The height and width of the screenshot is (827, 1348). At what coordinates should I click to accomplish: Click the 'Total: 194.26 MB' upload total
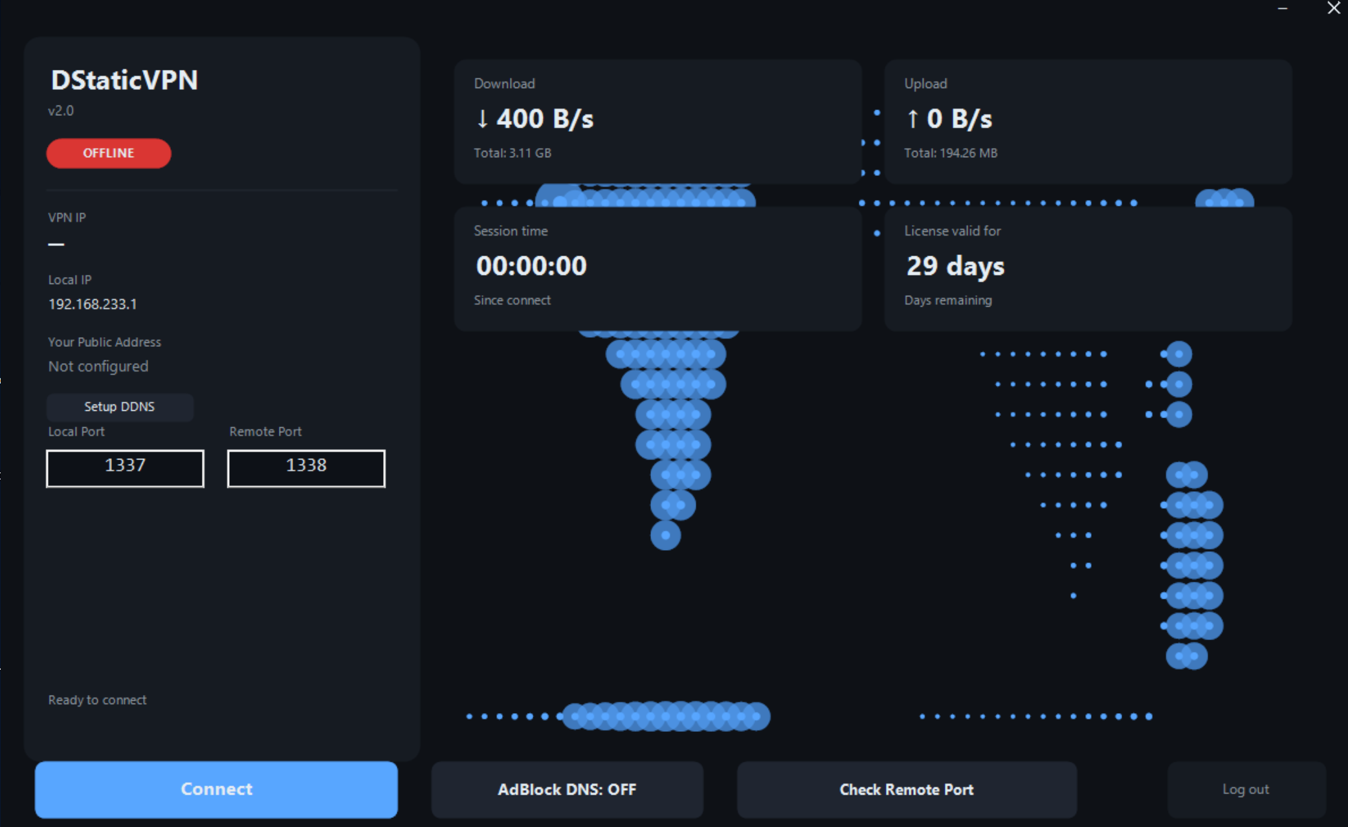point(951,153)
